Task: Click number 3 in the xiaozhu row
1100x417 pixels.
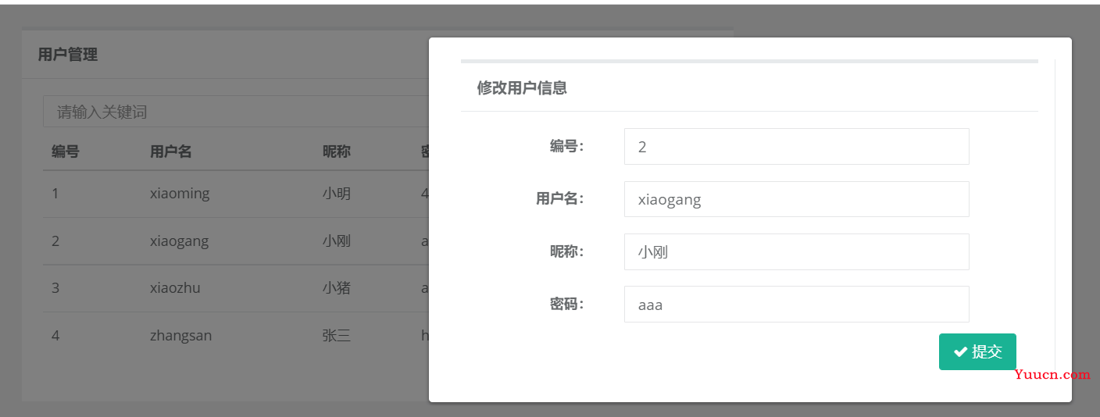Action: [55, 287]
